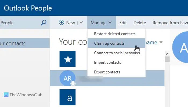
Task: Click the contact list scrollbar thumb
Action: tap(167, 59)
